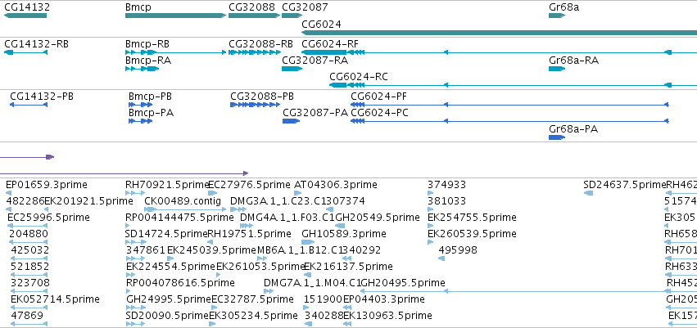
Task: Select EST SD20090.5prime
Action: coord(136,325)
